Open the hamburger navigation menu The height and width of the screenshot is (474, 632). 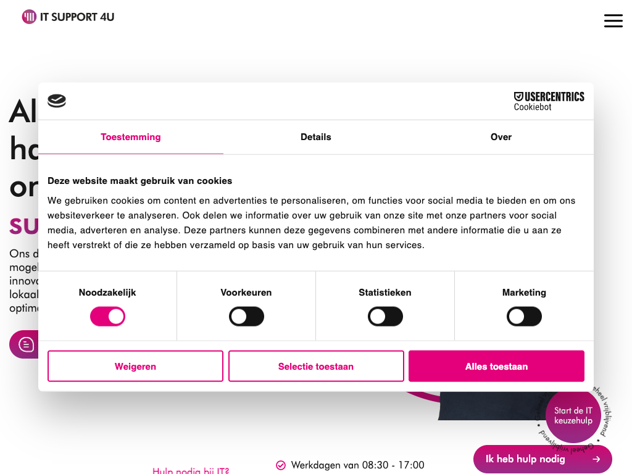pos(613,20)
